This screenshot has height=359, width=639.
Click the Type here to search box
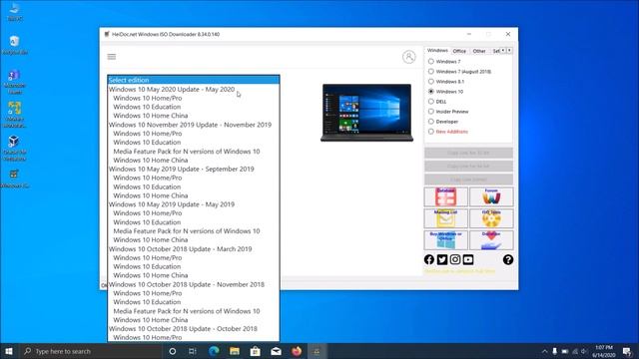click(91, 351)
